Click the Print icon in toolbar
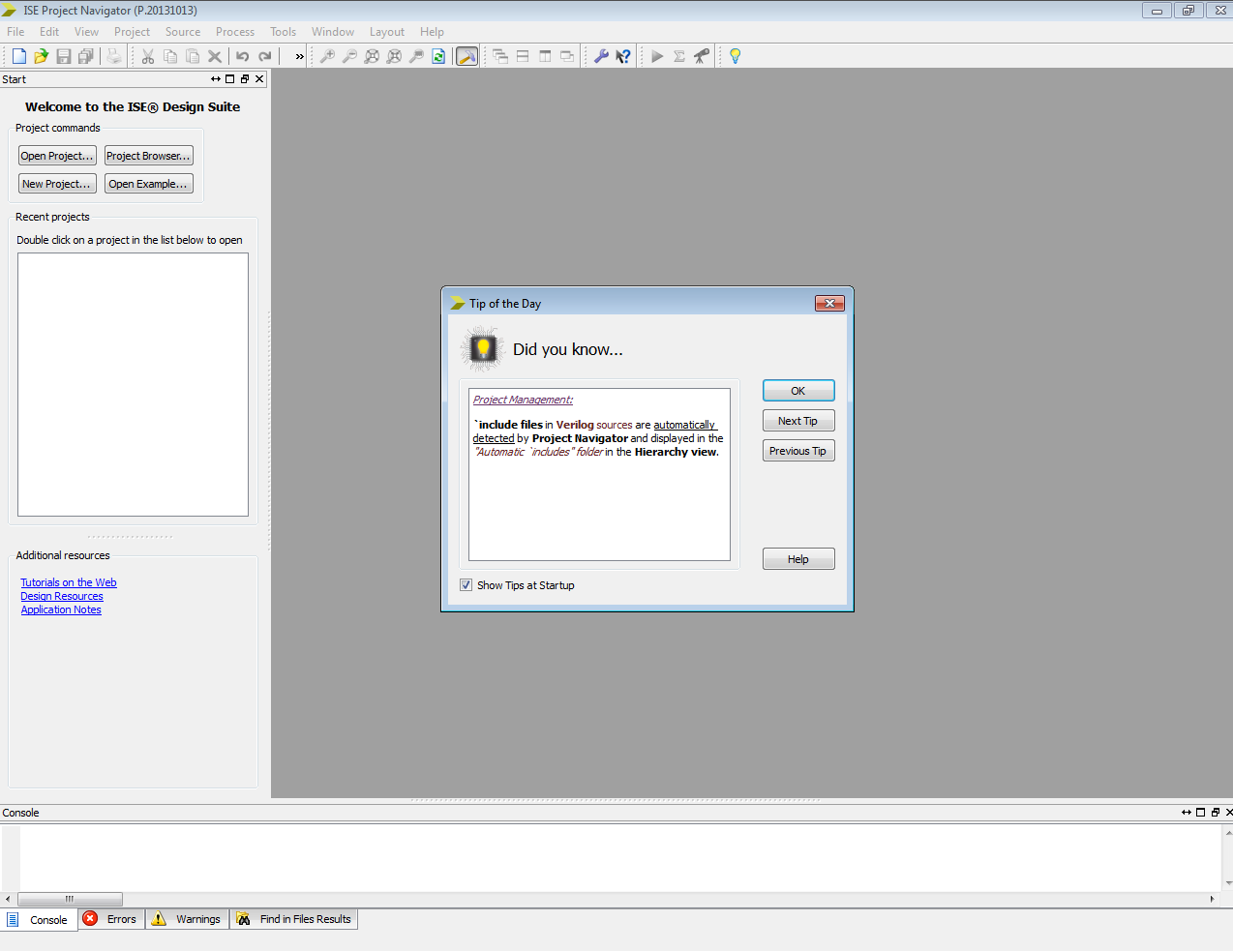 114,56
